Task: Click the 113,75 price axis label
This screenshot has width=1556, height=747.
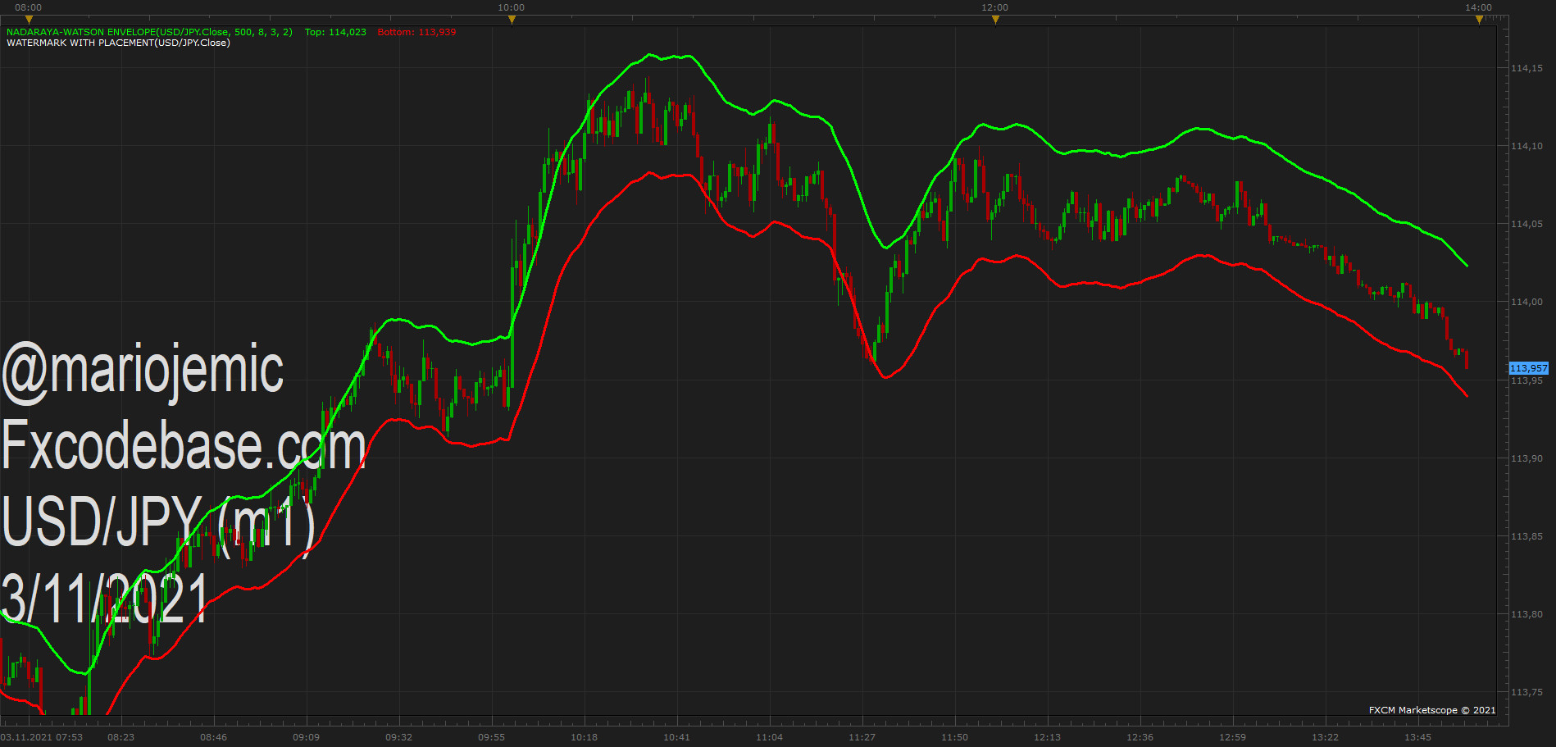Action: tap(1526, 692)
